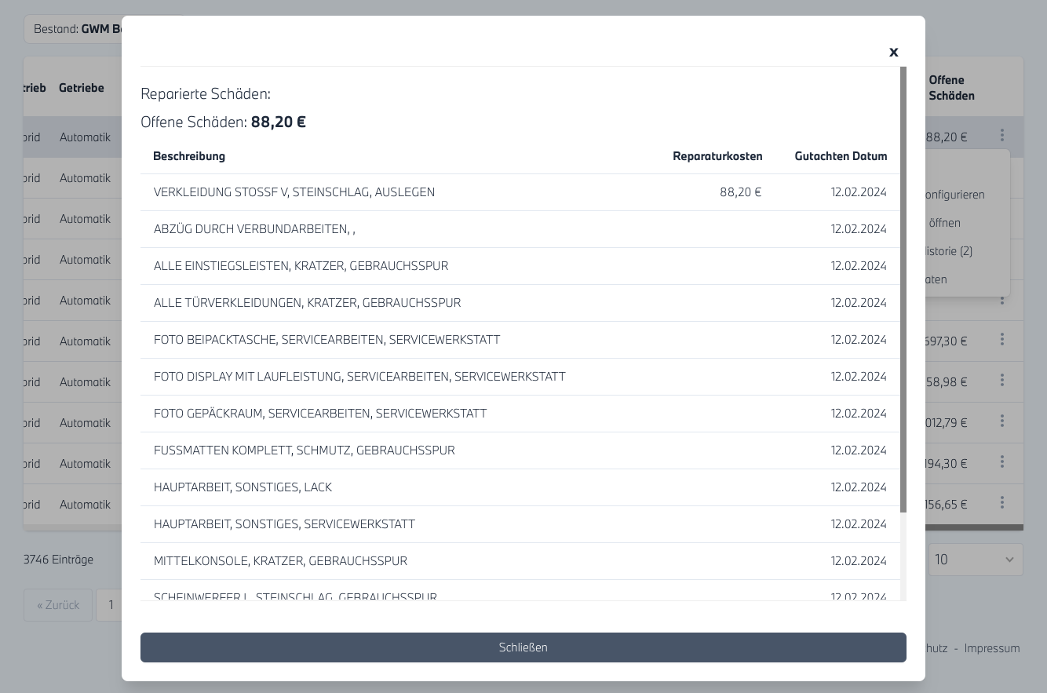
Task: Expand the page size dropdown showing 10
Action: (975, 560)
